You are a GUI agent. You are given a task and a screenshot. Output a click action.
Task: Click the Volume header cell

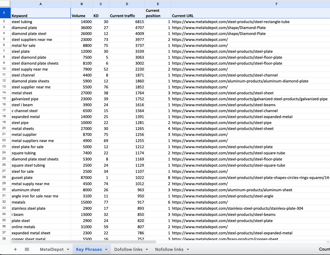pos(82,13)
